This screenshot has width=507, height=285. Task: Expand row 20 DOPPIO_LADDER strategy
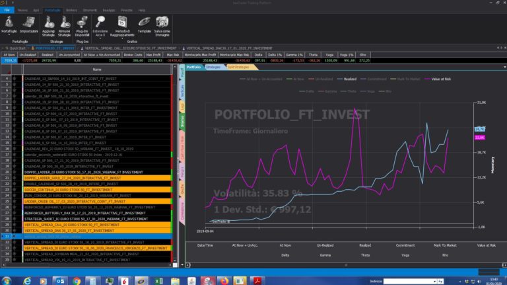pos(14,173)
